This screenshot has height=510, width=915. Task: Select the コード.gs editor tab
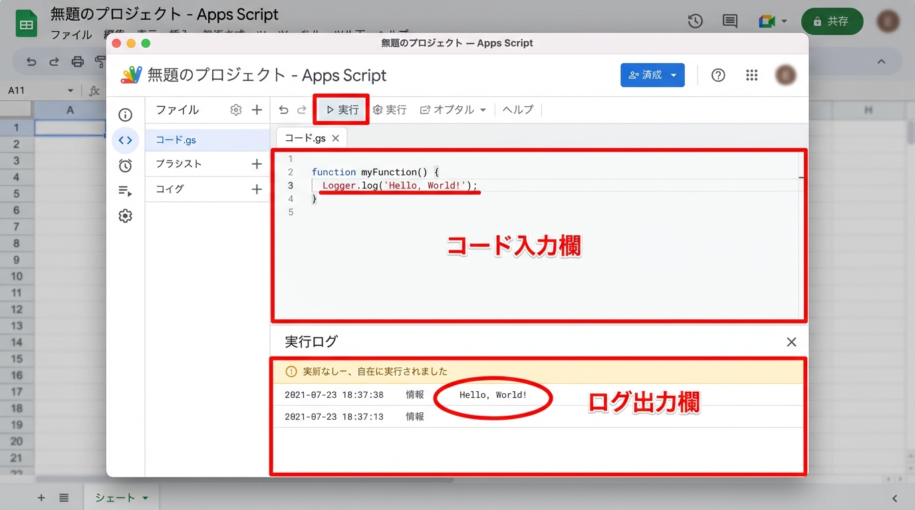pos(305,138)
